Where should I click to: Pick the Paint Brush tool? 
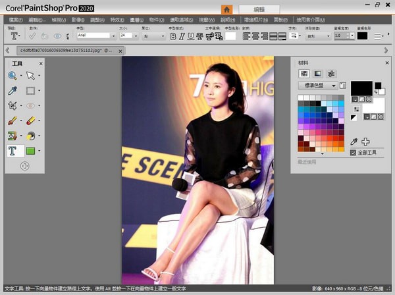(12, 121)
